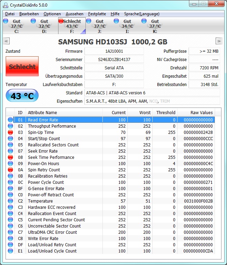The height and width of the screenshot is (265, 227).
Task: Click status icon for Reallocated Sectors Count
Action: [10, 145]
